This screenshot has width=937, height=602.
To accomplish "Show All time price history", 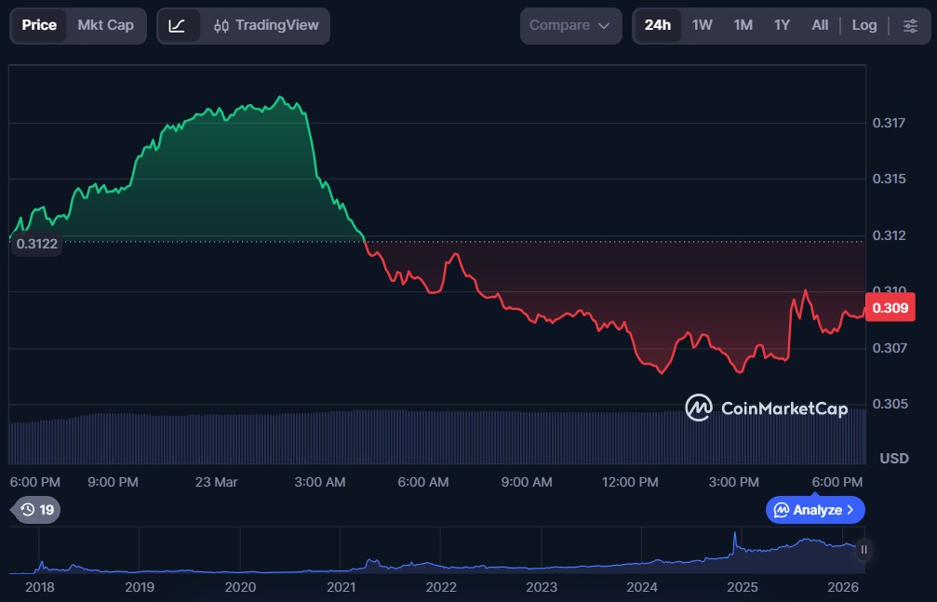I will (x=820, y=25).
